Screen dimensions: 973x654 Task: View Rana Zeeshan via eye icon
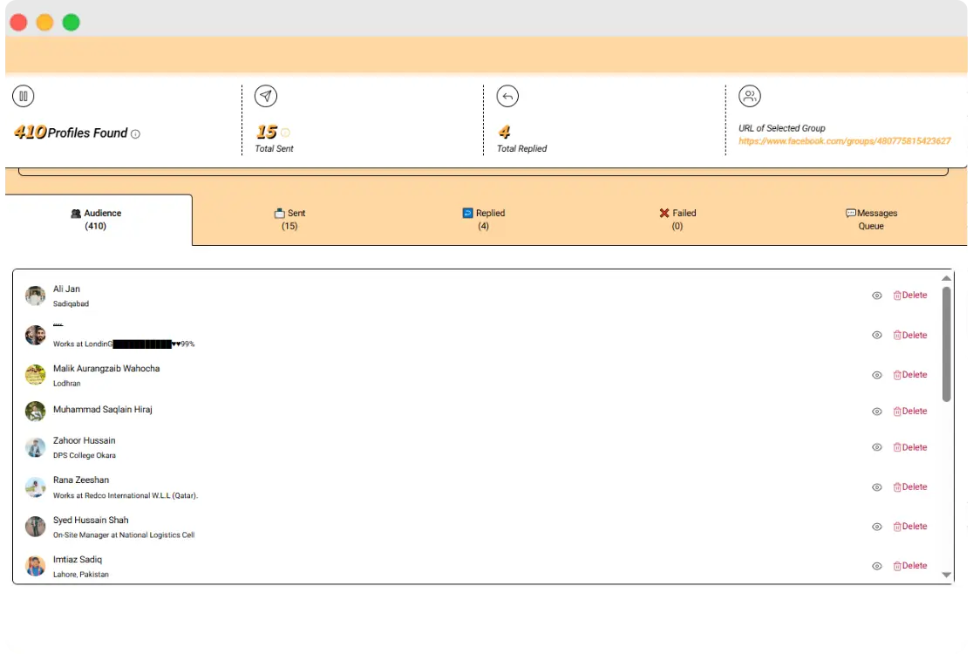[877, 487]
